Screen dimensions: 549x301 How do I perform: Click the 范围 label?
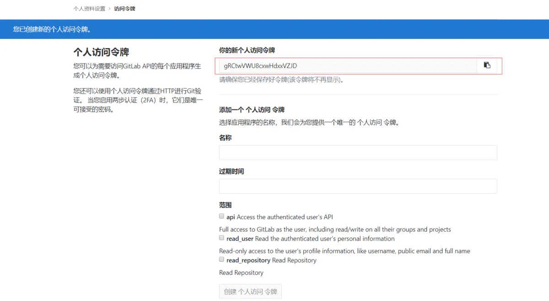226,205
